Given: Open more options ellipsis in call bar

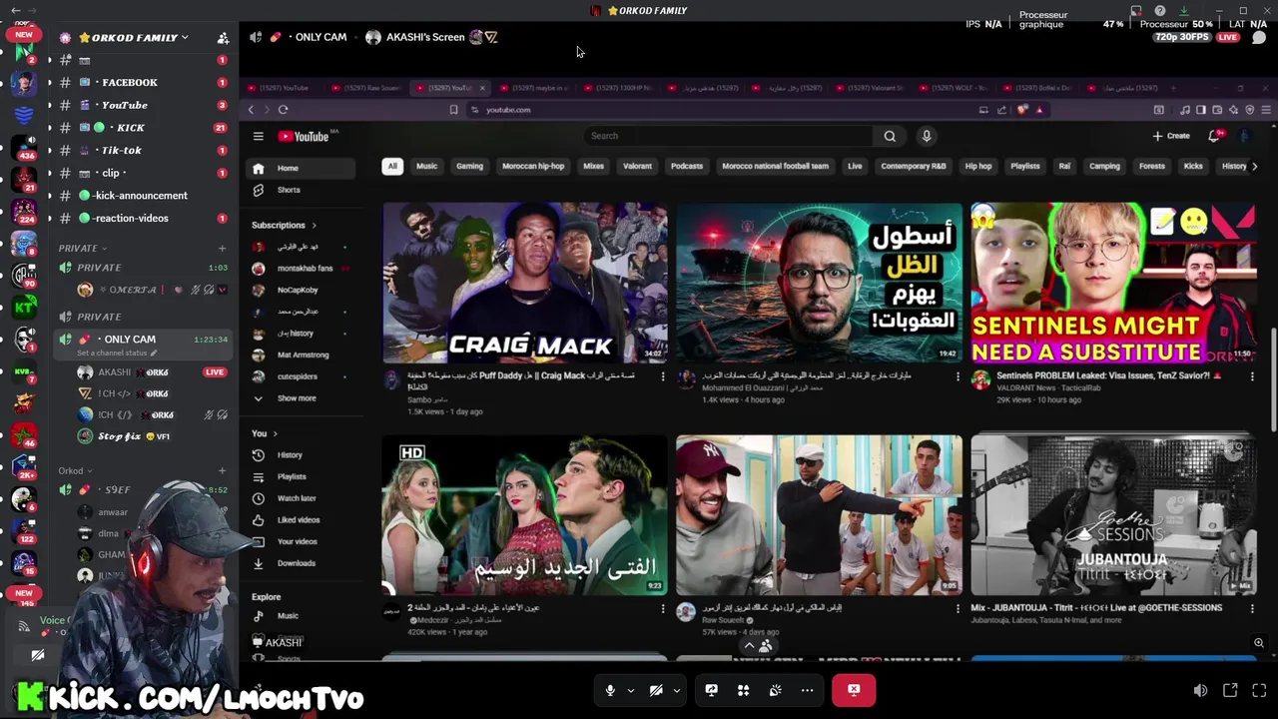Looking at the screenshot, I should (807, 690).
